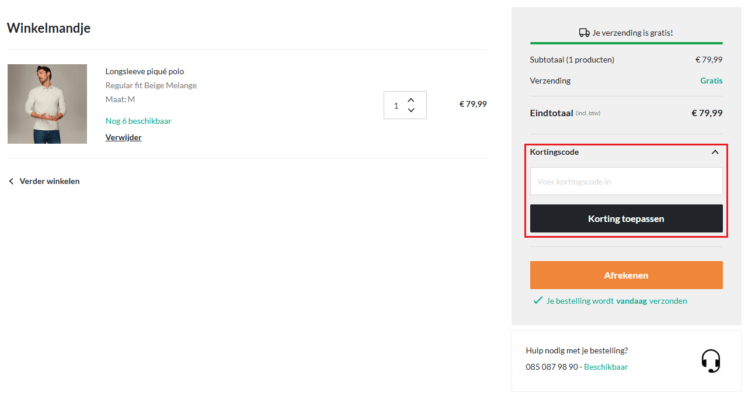Image resolution: width=748 pixels, height=396 pixels.
Task: Click the Beschikbaar availability link
Action: [x=606, y=367]
